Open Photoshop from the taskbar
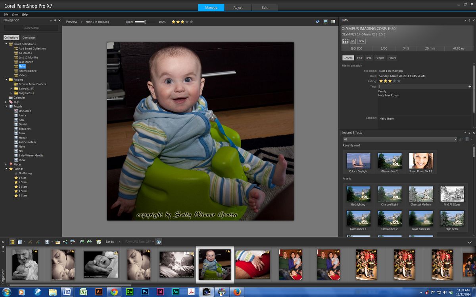The width and height of the screenshot is (476, 297). (145, 292)
